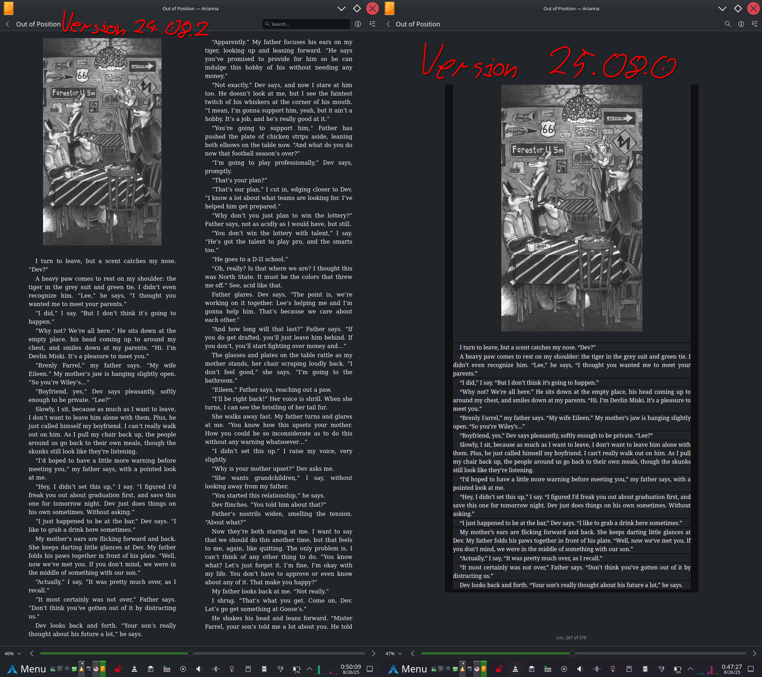Viewport: 762px width, 677px height.
Task: Go back to library in left window
Action: point(7,24)
